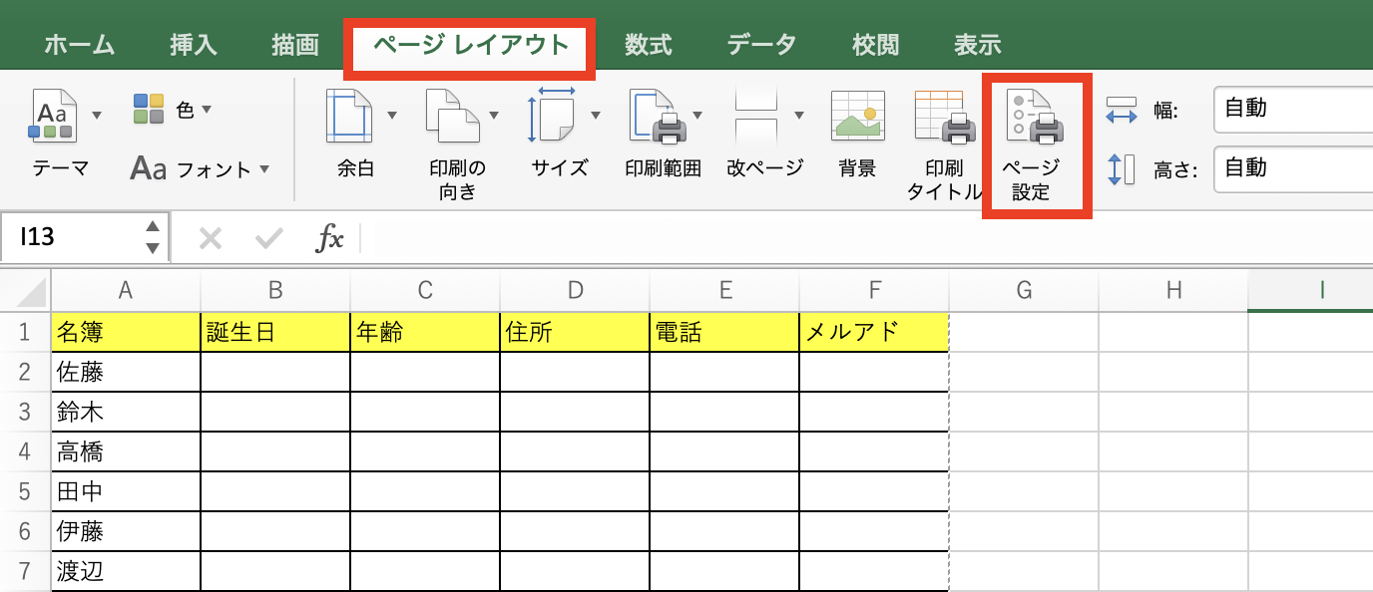1373x592 pixels.
Task: Click the fx insert function icon
Action: (x=330, y=237)
